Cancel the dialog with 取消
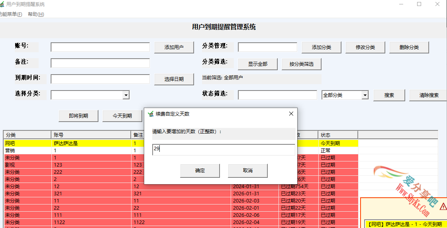Viewport: 447px width, 228px height. point(247,170)
